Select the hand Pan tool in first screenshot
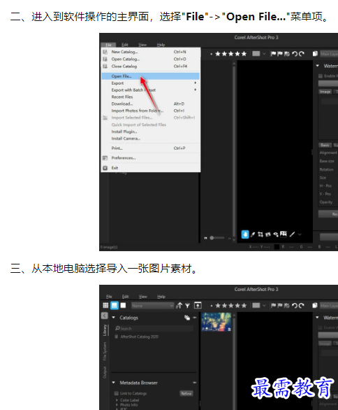The height and width of the screenshot is (410, 338). (x=245, y=234)
